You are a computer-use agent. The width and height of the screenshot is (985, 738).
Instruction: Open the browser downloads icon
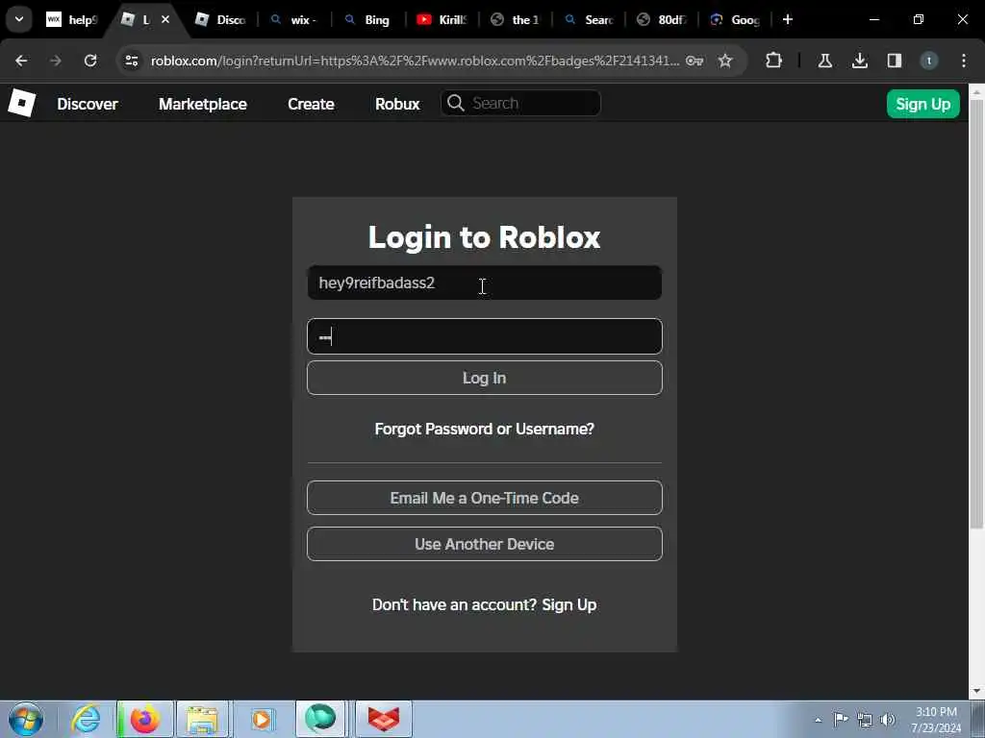pos(859,61)
